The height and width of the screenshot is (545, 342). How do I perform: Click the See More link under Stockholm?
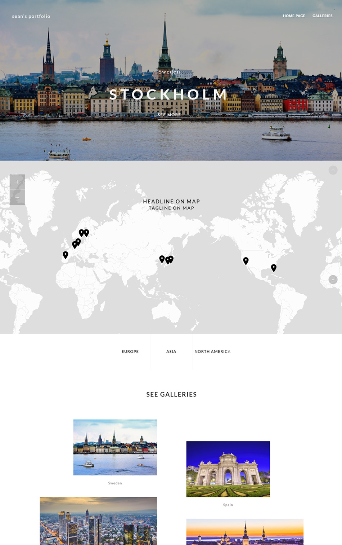(169, 115)
